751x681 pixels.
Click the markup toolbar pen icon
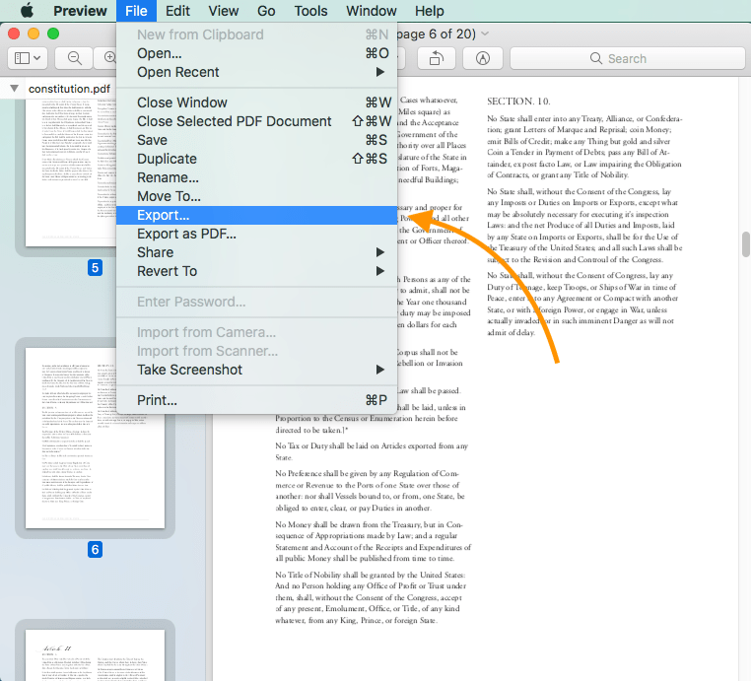(483, 58)
